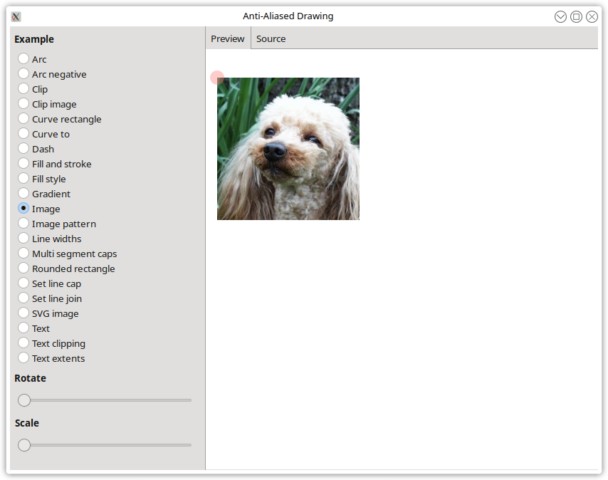Choose the Set line join example
Image resolution: width=608 pixels, height=480 pixels.
pyautogui.click(x=23, y=298)
